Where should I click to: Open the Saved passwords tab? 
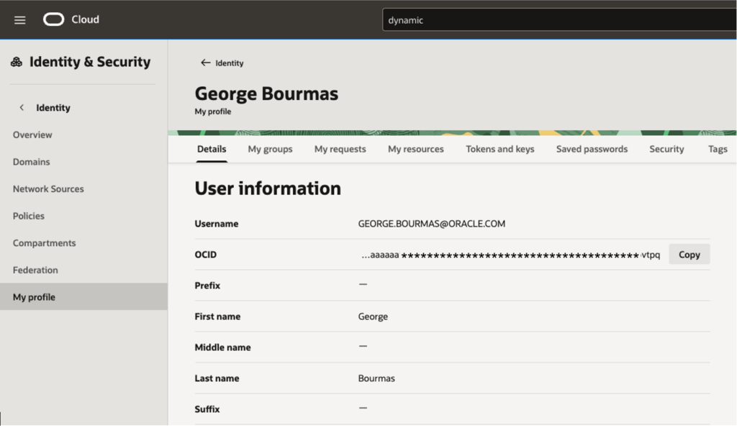592,149
